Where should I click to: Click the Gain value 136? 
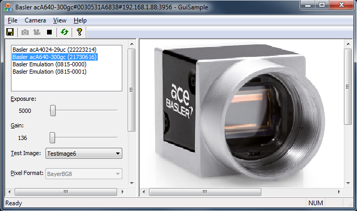(x=22, y=138)
